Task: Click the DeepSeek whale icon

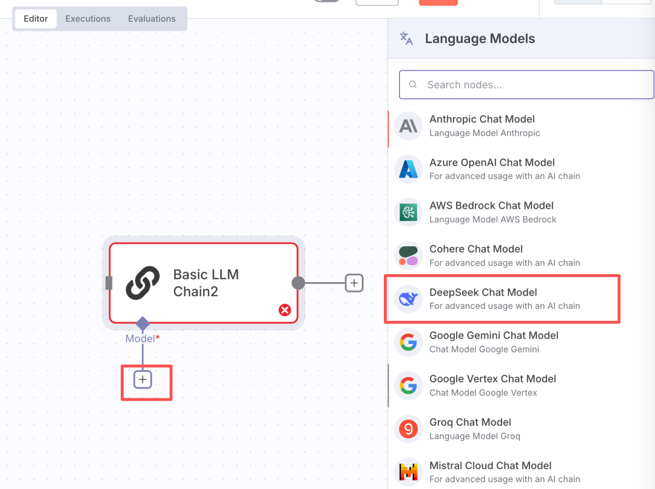Action: (x=408, y=299)
